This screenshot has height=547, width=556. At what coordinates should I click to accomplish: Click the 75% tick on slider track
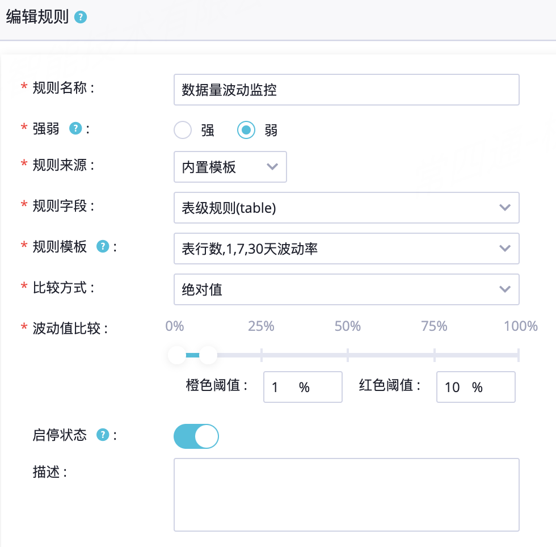point(435,355)
